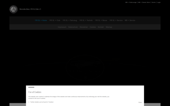Open Disclaimer submenu link
Viewport: 170px width, 106px height.
84,27
